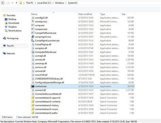Select Homegroup in the navigation pane
The height and width of the screenshot is (123, 161).
(13, 38)
